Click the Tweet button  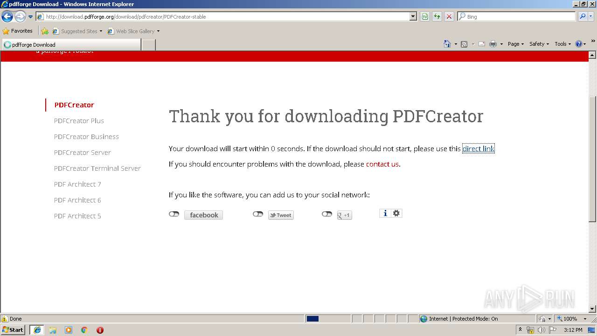[x=281, y=215]
